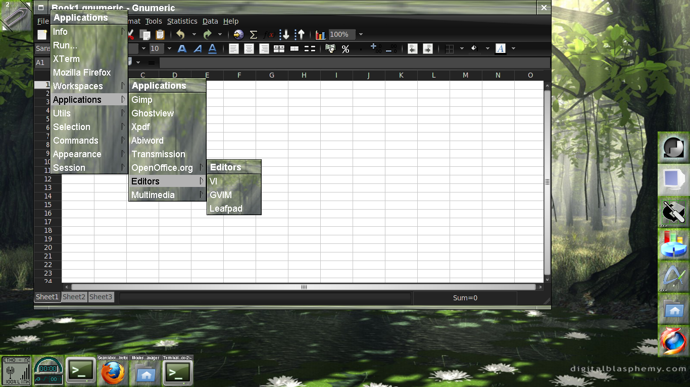Viewport: 690px width, 387px height.
Task: Expand the OpenOffice.org submenu
Action: tap(167, 168)
